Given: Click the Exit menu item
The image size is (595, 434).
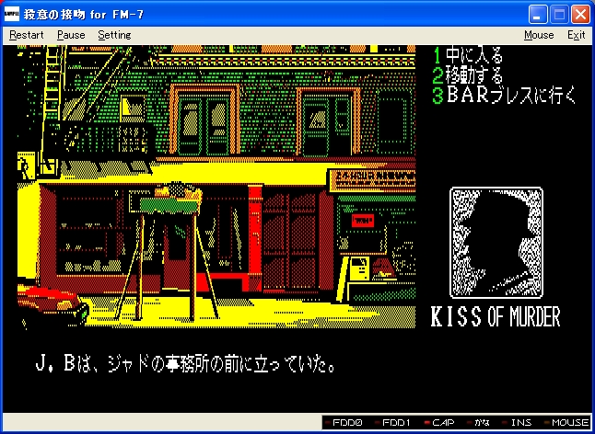Looking at the screenshot, I should pos(576,35).
